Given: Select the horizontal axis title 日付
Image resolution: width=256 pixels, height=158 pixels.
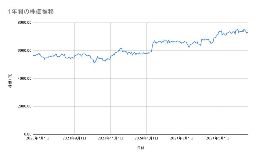Looking at the screenshot, I should pos(141,148).
